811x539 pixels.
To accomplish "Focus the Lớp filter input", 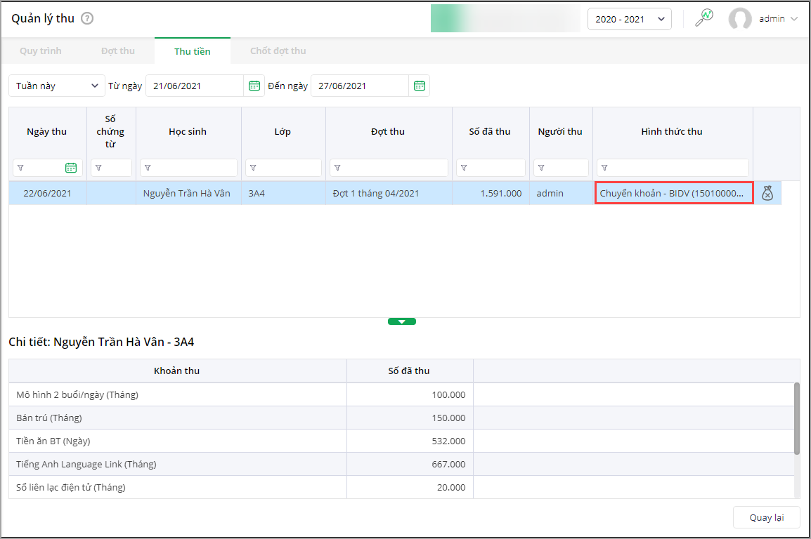I will [283, 168].
